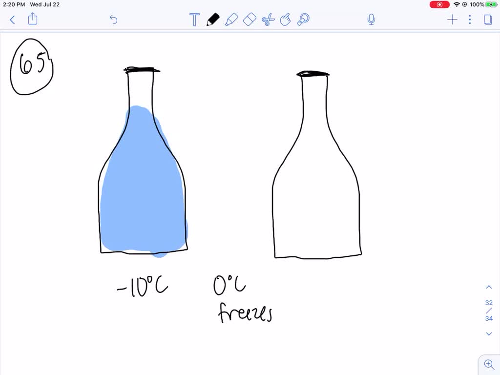Tap the share icon

point(33,20)
